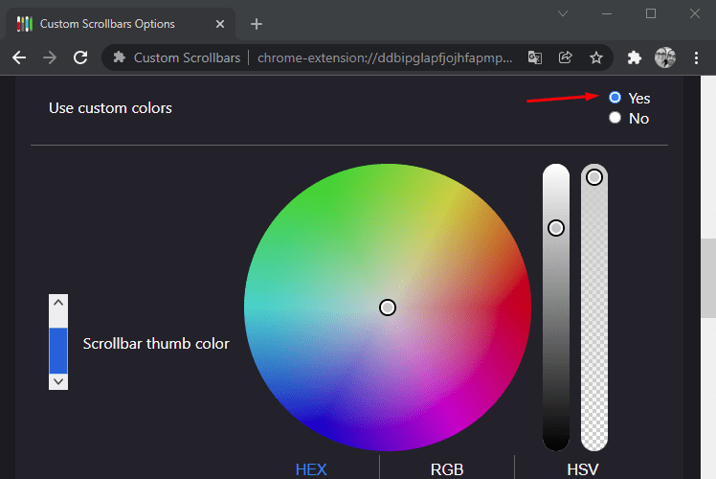
Task: Open the tab search chevron
Action: click(563, 13)
